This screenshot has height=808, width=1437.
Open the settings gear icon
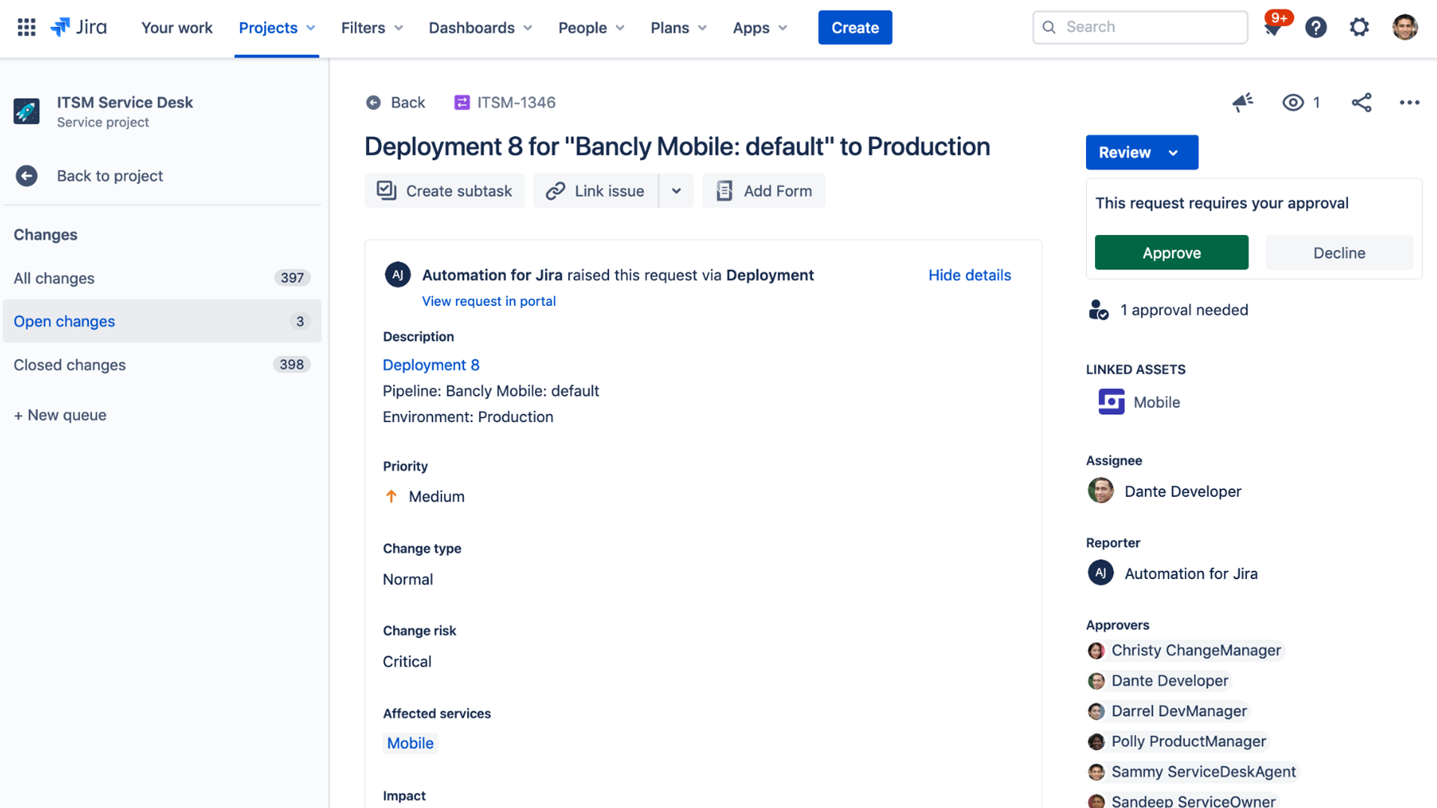click(x=1359, y=28)
